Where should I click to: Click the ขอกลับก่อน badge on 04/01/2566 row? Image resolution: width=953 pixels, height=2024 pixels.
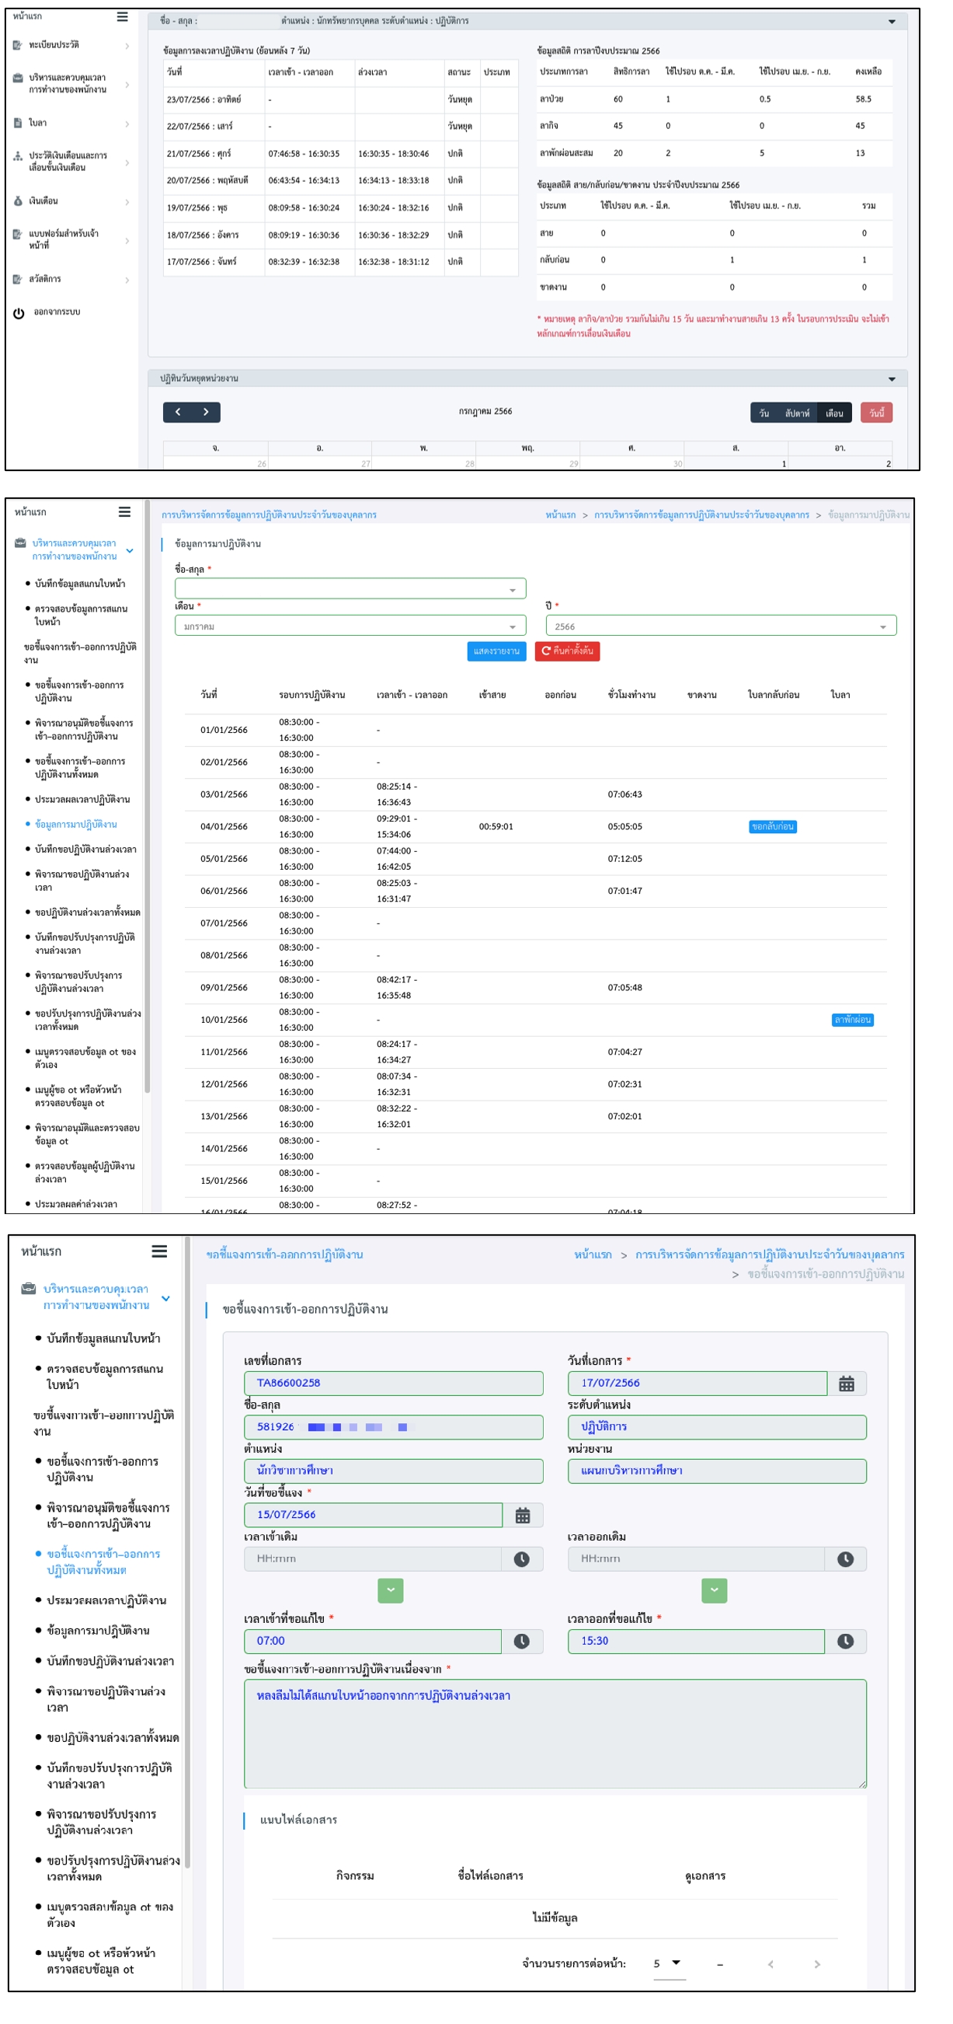[x=774, y=826]
